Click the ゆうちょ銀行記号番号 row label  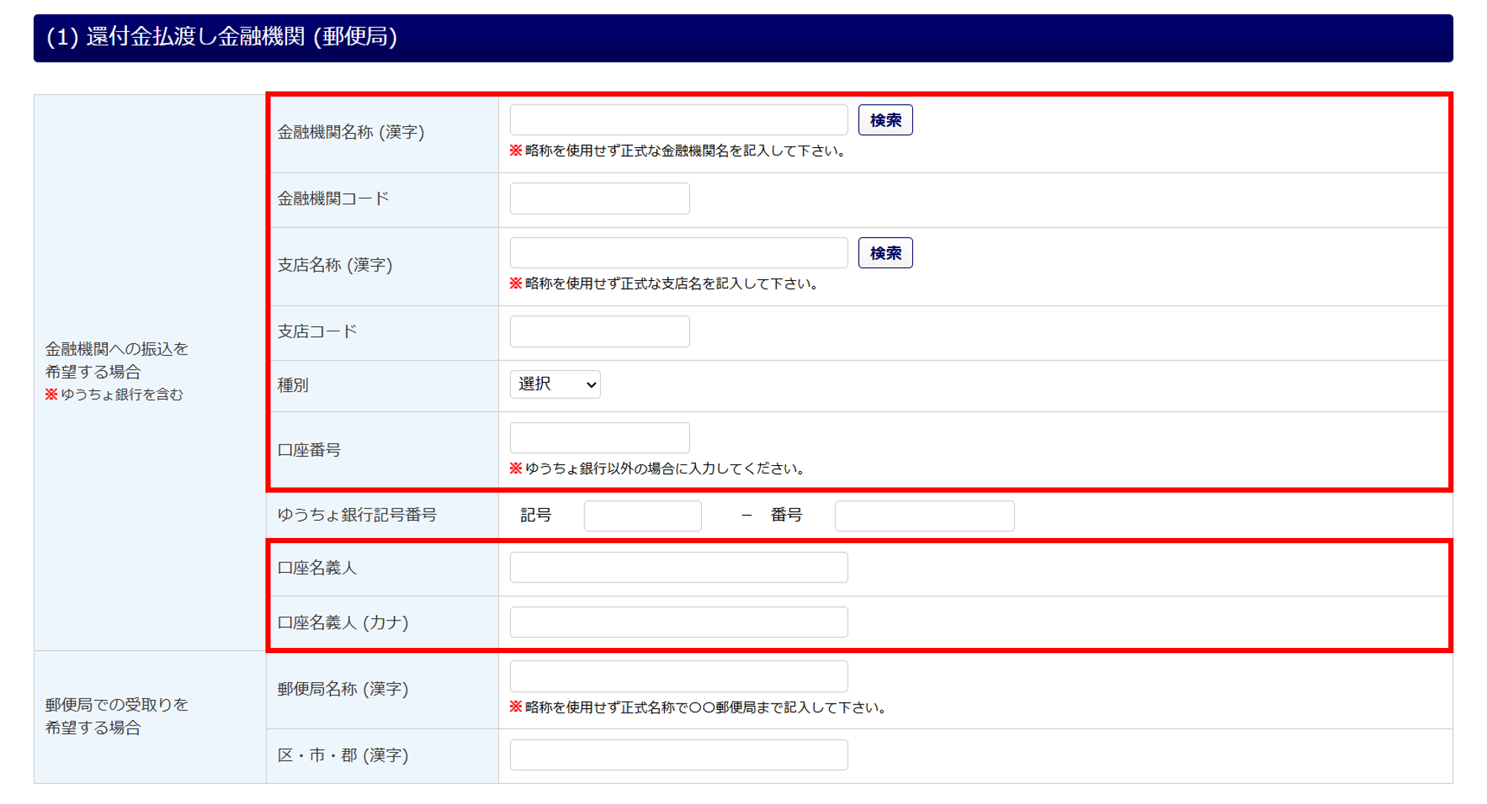(357, 515)
